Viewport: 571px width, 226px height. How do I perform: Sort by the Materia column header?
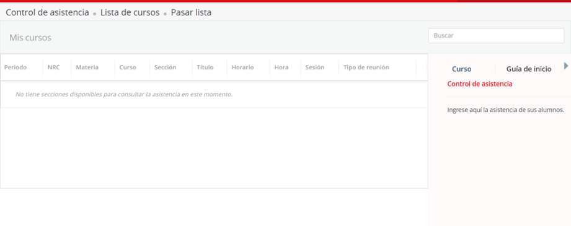coord(87,67)
